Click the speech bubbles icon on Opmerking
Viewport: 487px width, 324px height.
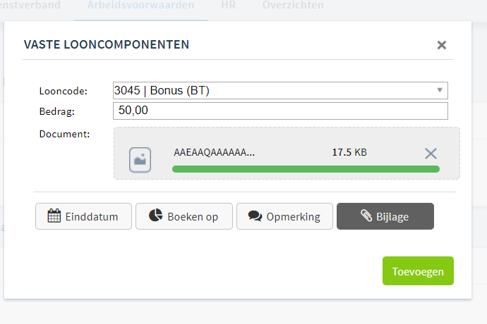[x=255, y=216]
